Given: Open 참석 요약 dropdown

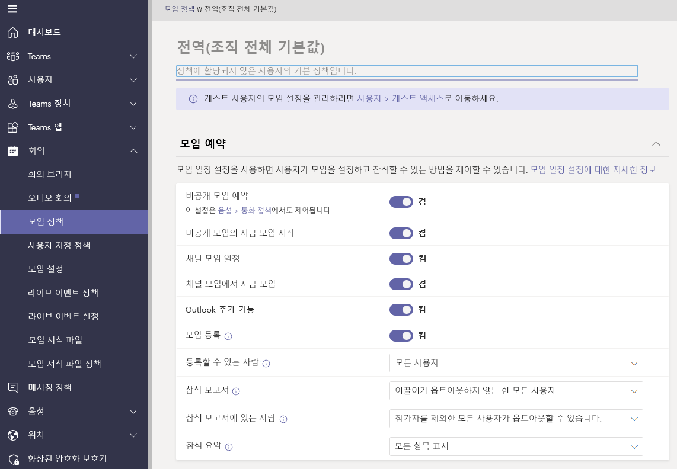Looking at the screenshot, I should point(516,446).
